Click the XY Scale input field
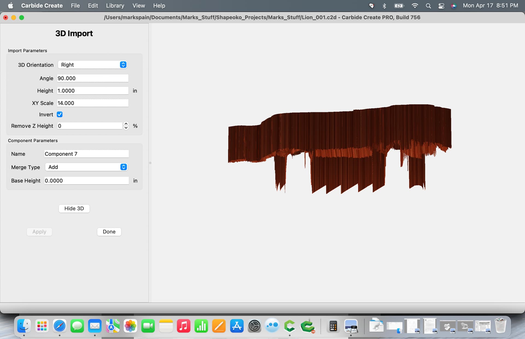The width and height of the screenshot is (525, 339). pos(93,103)
